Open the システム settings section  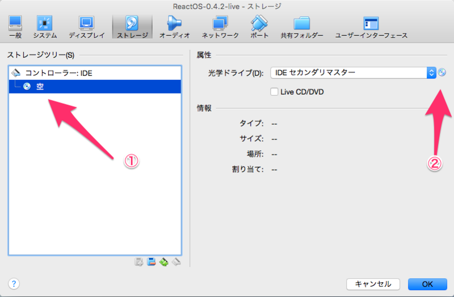pos(45,27)
